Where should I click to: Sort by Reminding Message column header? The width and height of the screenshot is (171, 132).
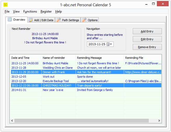coord(100,58)
